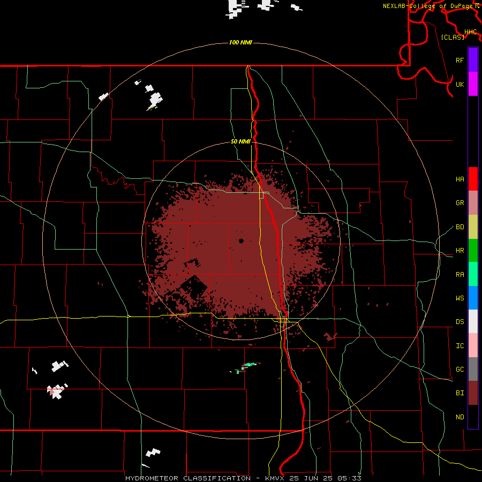The width and height of the screenshot is (482, 482).
Task: Click the GC gray legend swatch
Action: pyautogui.click(x=473, y=369)
